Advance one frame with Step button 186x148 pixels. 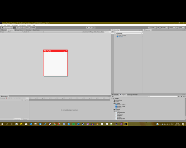(94, 27)
